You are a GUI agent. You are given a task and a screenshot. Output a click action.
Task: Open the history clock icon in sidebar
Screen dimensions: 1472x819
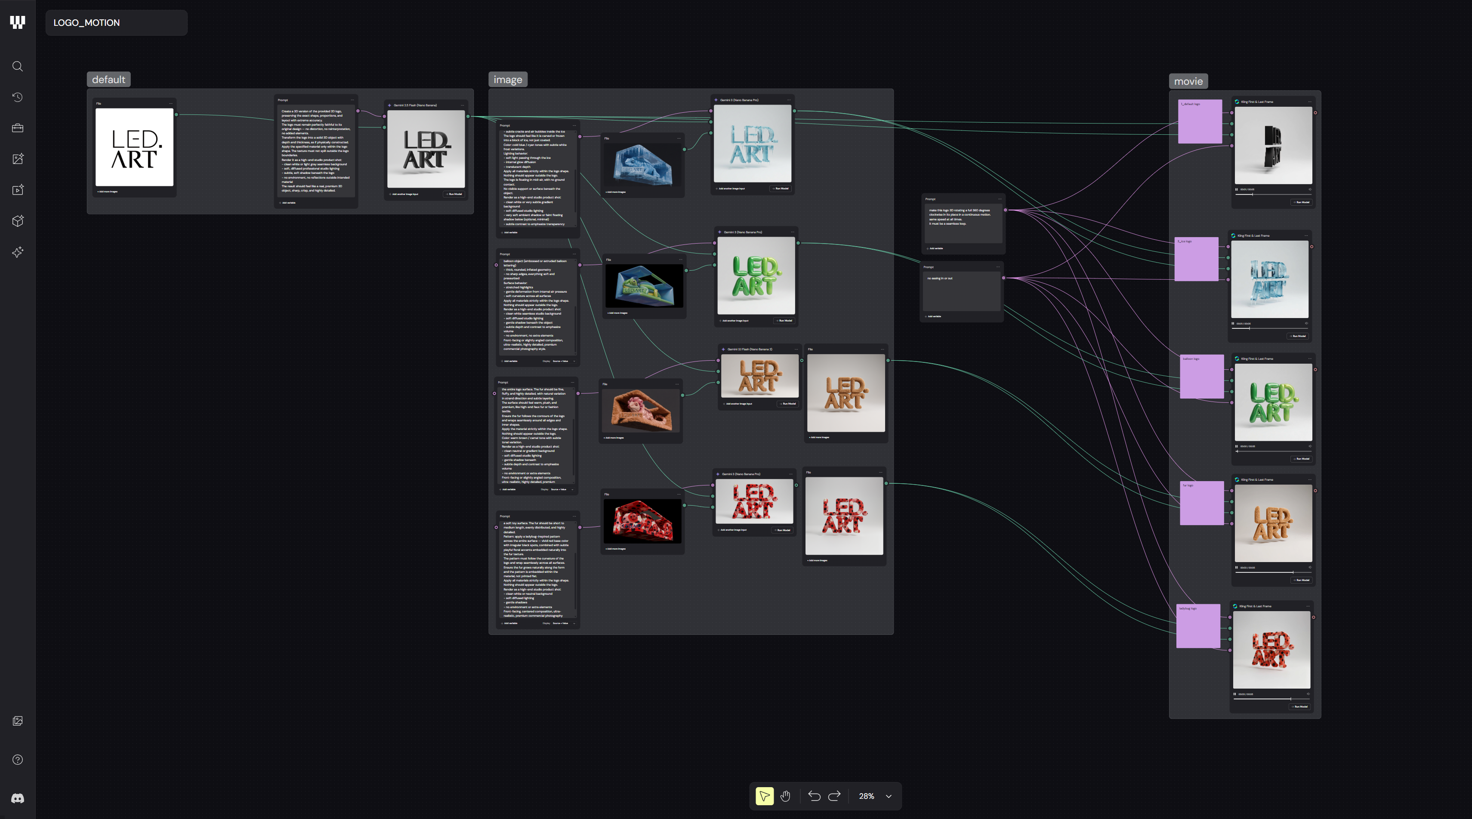point(18,97)
